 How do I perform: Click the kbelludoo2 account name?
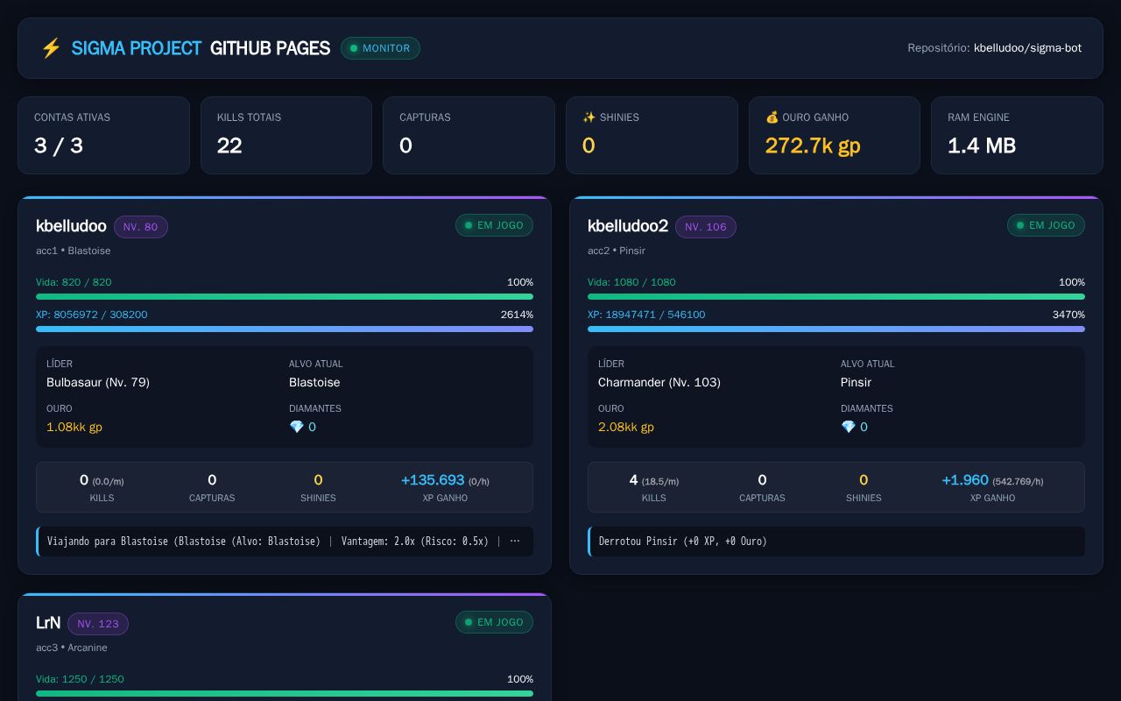click(x=628, y=226)
